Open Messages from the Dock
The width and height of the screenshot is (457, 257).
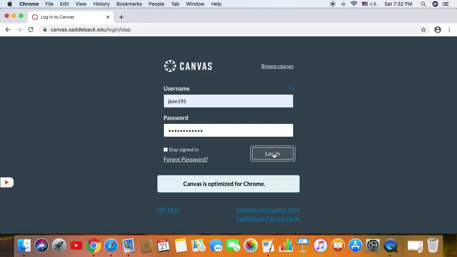pos(216,246)
